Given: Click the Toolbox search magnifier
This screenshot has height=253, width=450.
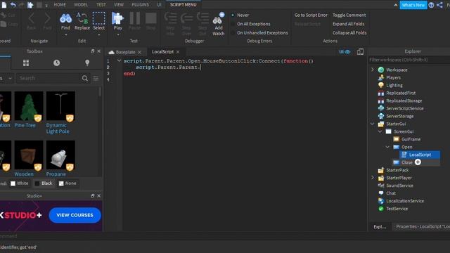Looking at the screenshot, I should click(x=84, y=78).
